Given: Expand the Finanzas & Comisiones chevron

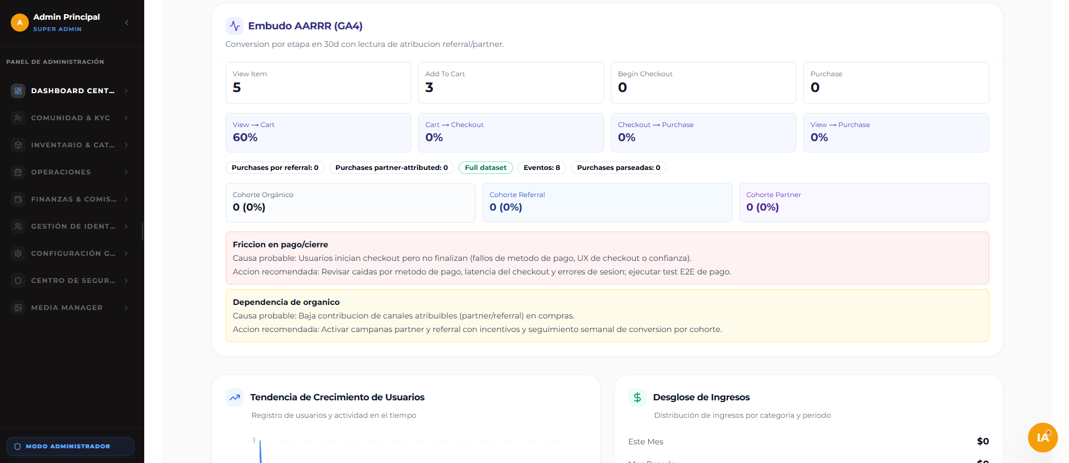Looking at the screenshot, I should coord(126,199).
